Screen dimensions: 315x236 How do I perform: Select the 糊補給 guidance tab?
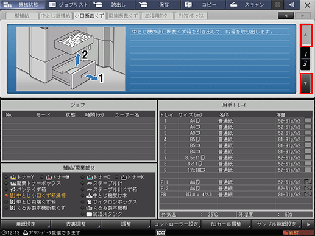(x=22, y=16)
